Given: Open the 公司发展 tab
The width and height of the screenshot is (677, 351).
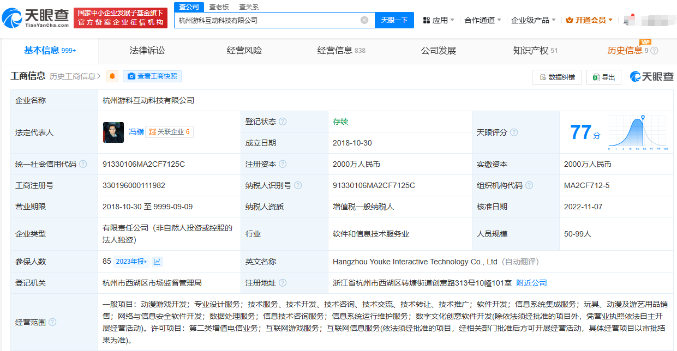Looking at the screenshot, I should click(439, 50).
